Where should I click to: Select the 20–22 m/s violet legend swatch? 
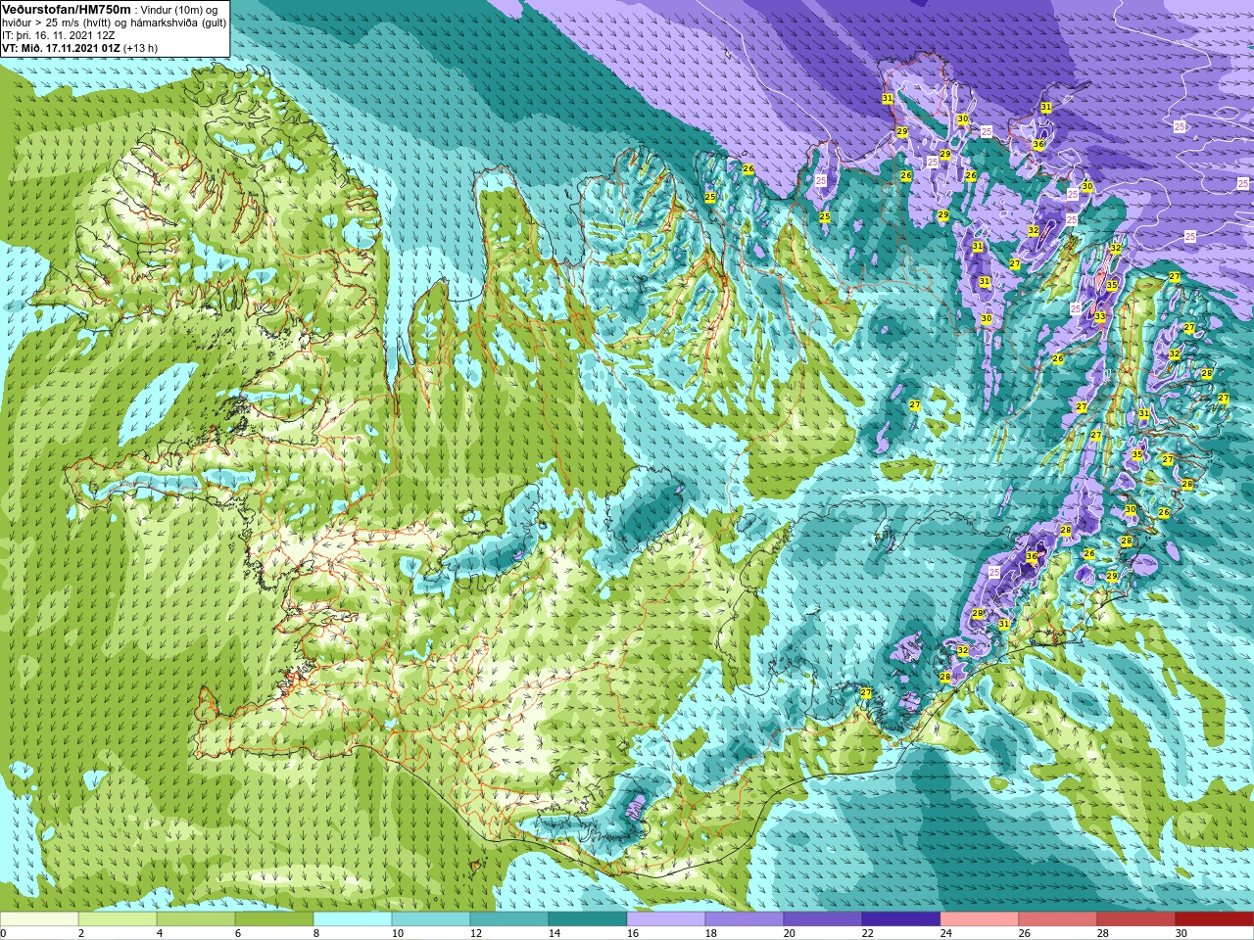click(823, 919)
